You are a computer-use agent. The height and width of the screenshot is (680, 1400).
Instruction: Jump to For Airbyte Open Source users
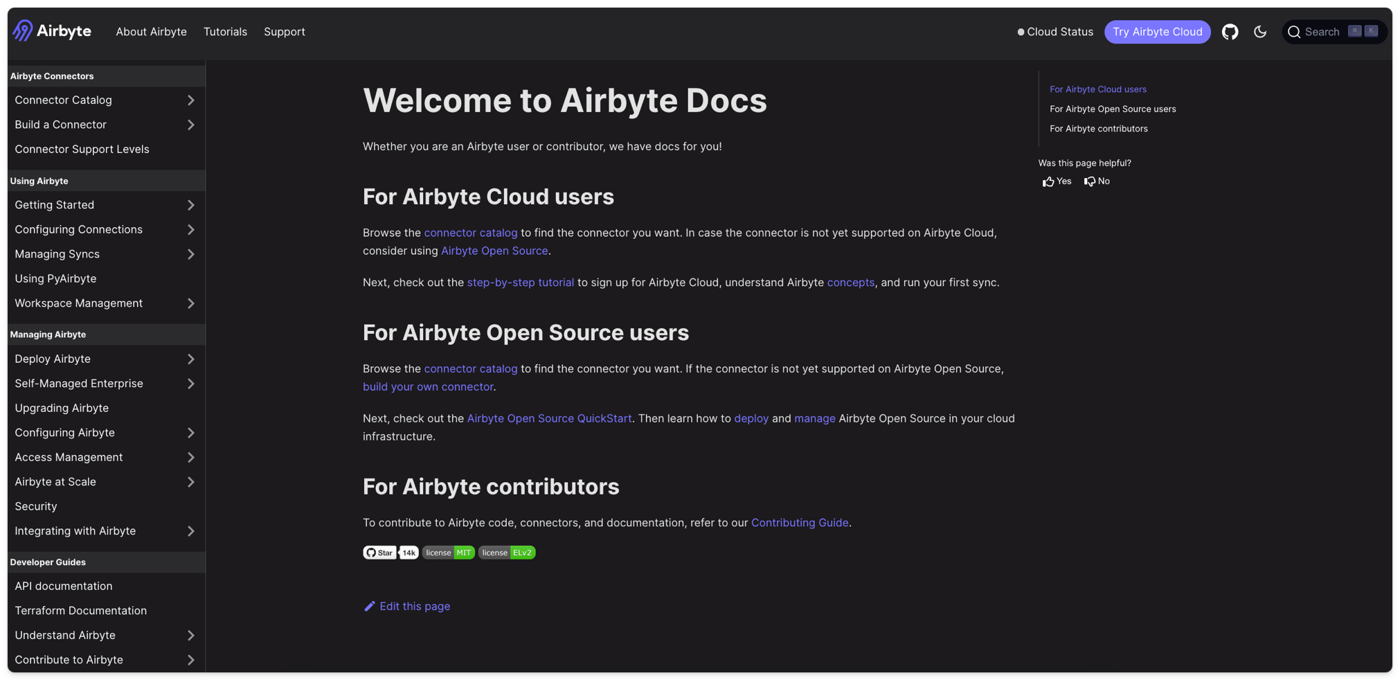pos(1112,109)
